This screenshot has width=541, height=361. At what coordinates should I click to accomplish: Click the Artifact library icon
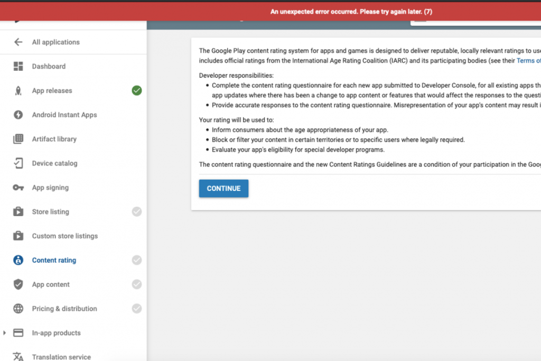tap(18, 139)
